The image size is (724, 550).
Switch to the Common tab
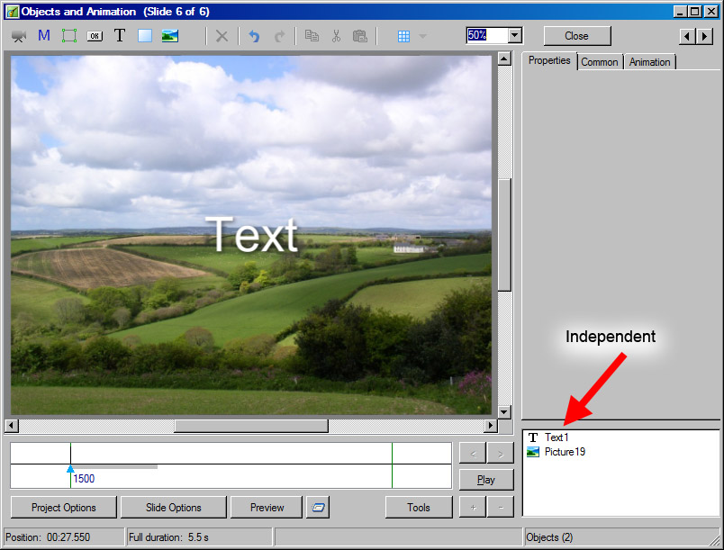(599, 62)
